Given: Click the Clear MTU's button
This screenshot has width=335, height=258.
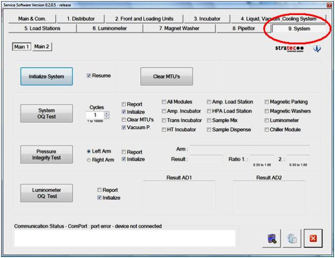Looking at the screenshot, I should (166, 76).
